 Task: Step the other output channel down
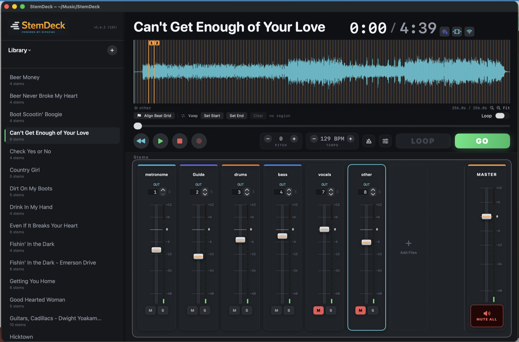coord(373,194)
